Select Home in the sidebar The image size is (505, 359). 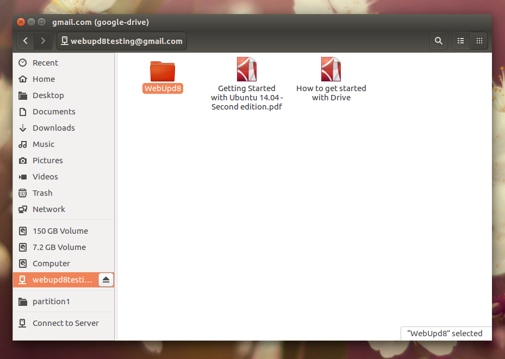43,79
